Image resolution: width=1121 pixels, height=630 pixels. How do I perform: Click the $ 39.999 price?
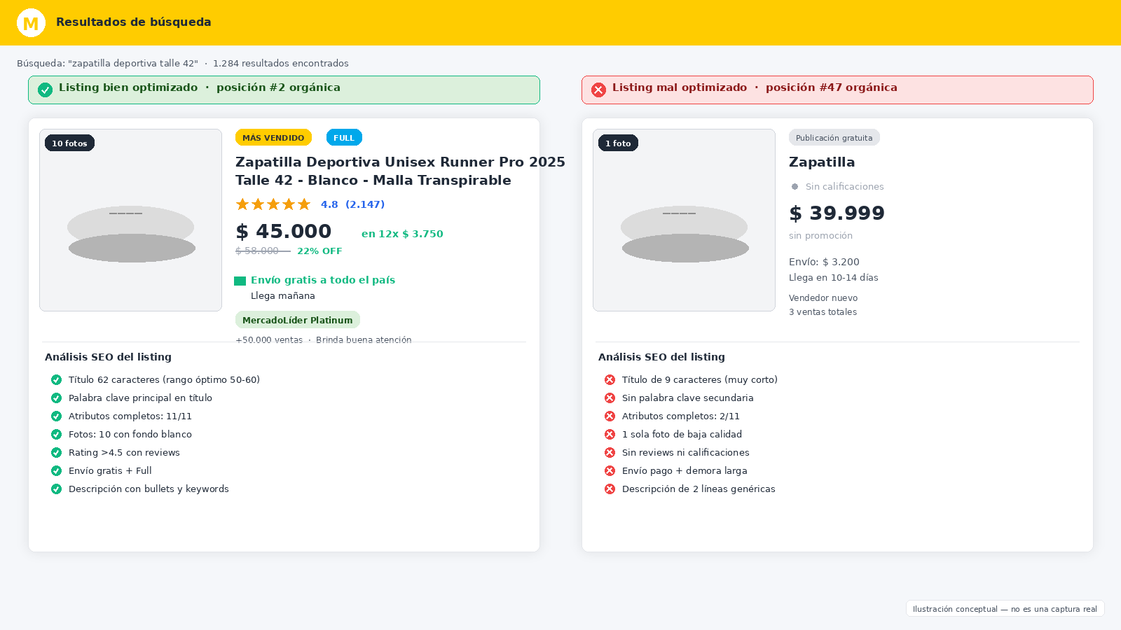(837, 213)
